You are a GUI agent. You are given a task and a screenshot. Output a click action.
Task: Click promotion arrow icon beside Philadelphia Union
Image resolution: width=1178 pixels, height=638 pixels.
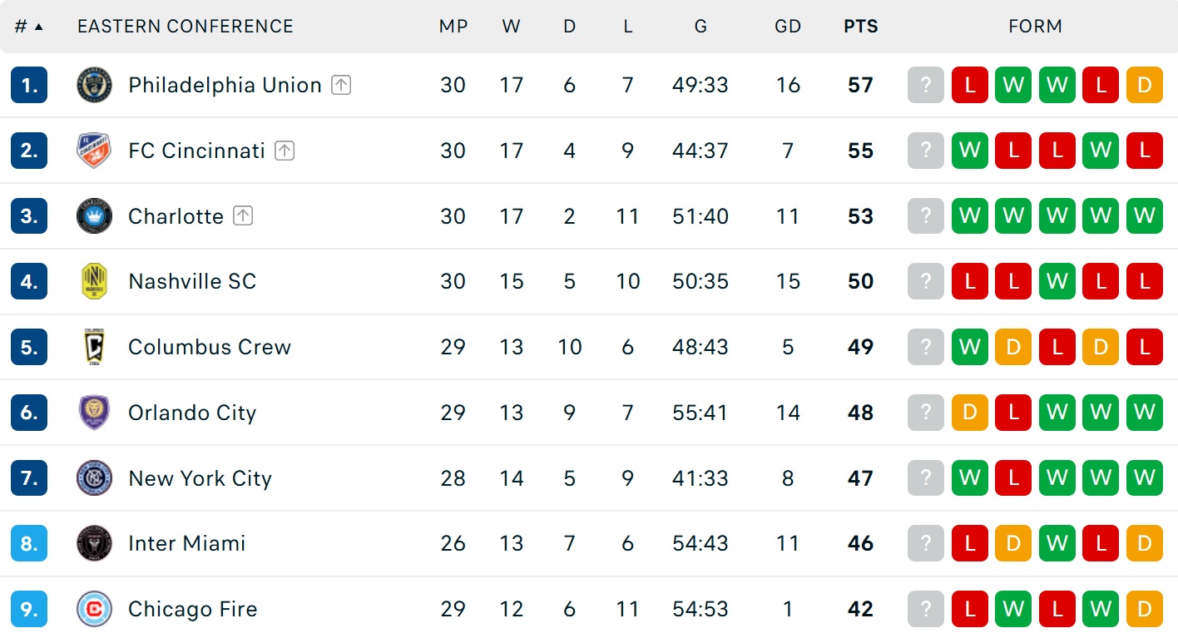[341, 85]
